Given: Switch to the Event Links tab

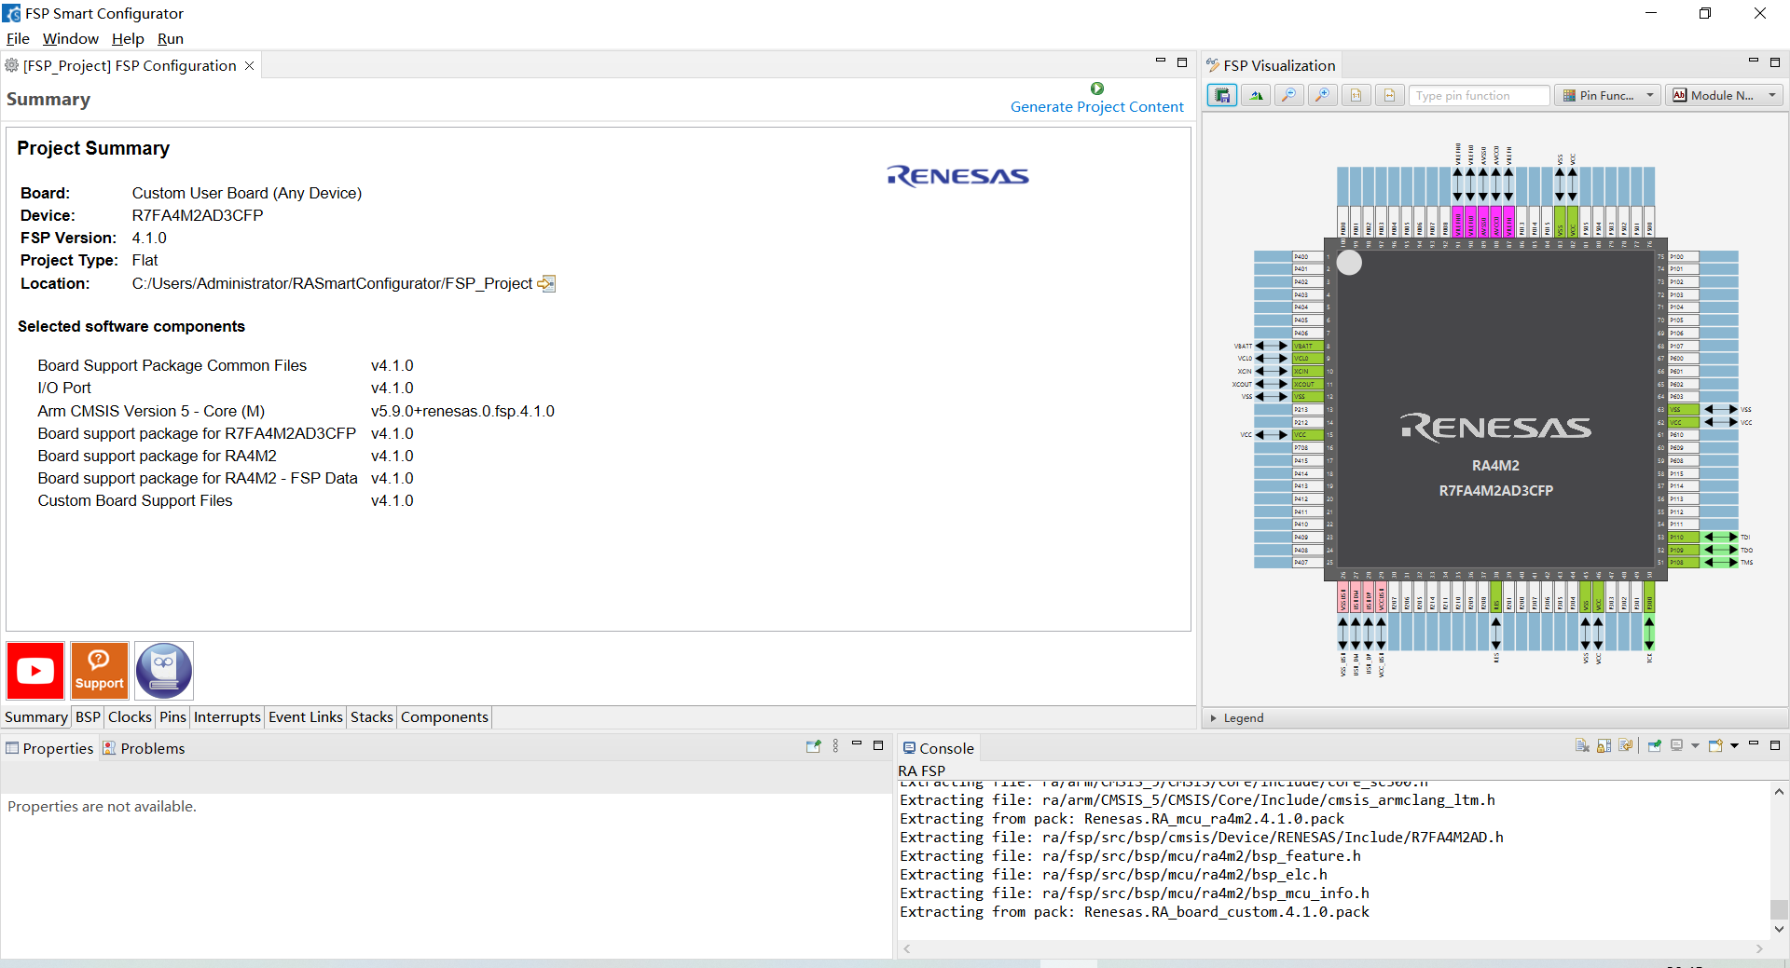Looking at the screenshot, I should pyautogui.click(x=306, y=717).
